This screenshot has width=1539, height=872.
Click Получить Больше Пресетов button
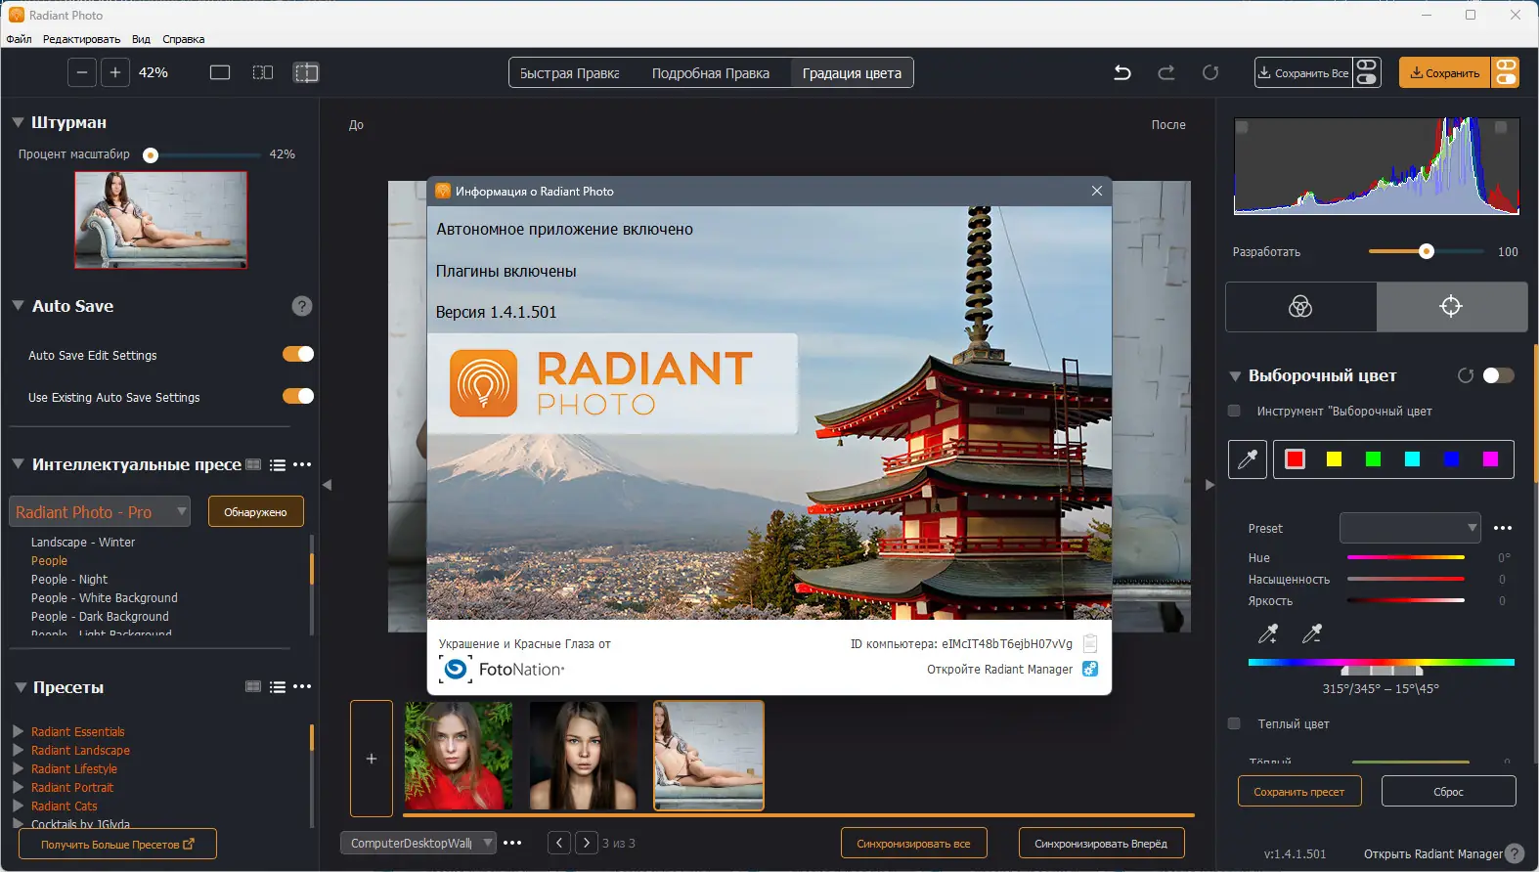[x=117, y=844]
